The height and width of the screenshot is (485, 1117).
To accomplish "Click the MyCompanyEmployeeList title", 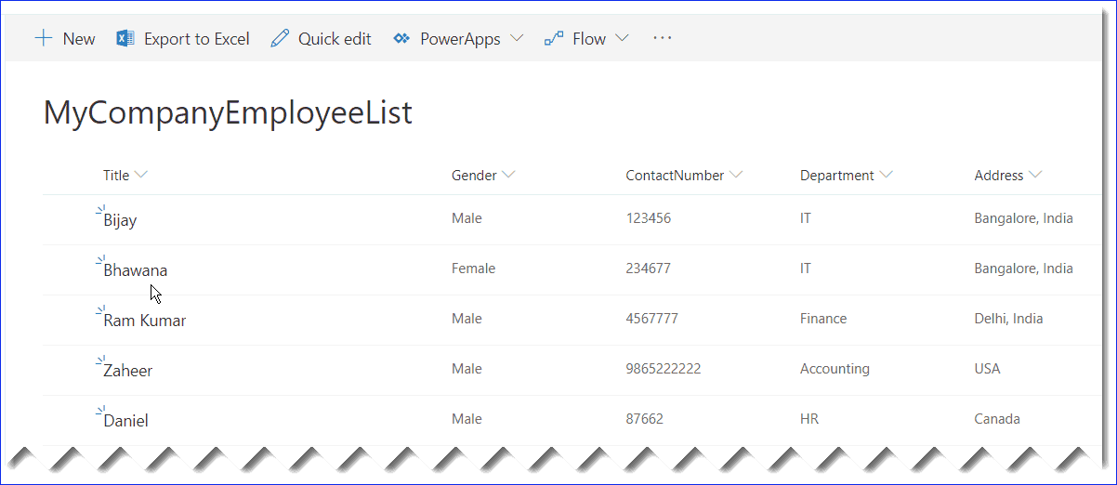I will click(x=228, y=113).
